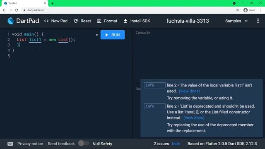Viewport: 265px width, 149px height.
Task: Open Chrome three-dot menu
Action: [261, 10]
